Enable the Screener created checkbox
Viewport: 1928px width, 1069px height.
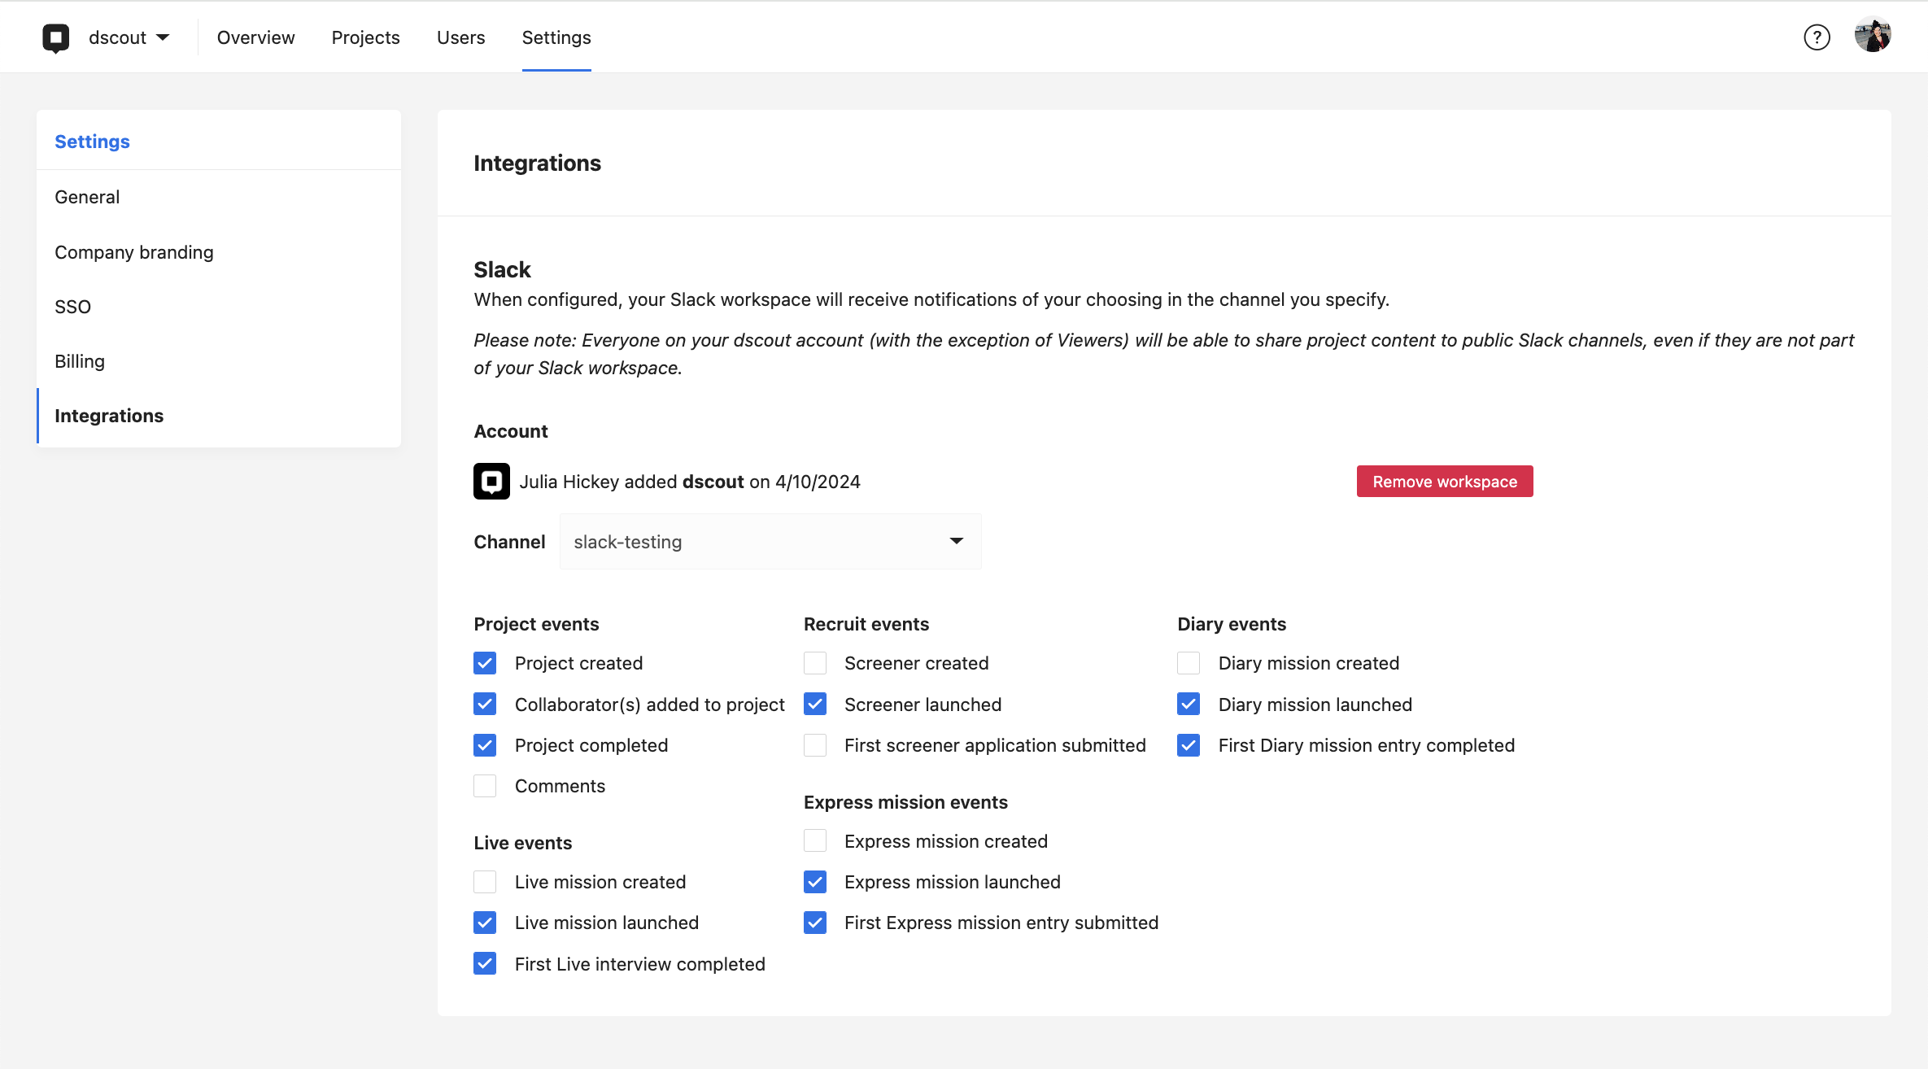tap(815, 663)
